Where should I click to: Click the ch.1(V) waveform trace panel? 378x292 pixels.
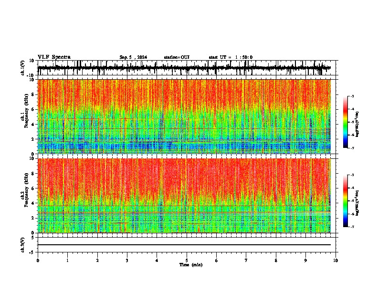pos(187,68)
